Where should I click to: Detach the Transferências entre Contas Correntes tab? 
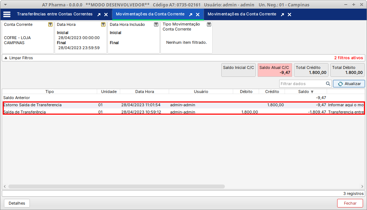tap(99, 15)
